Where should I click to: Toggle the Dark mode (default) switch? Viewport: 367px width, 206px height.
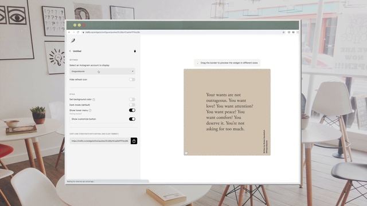pos(132,105)
